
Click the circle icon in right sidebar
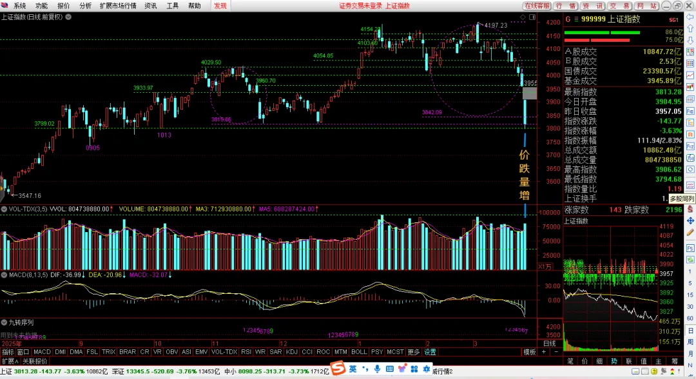[690, 170]
